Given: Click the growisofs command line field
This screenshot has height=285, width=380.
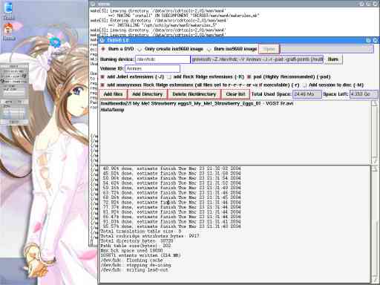Looking at the screenshot, I should pyautogui.click(x=257, y=59).
